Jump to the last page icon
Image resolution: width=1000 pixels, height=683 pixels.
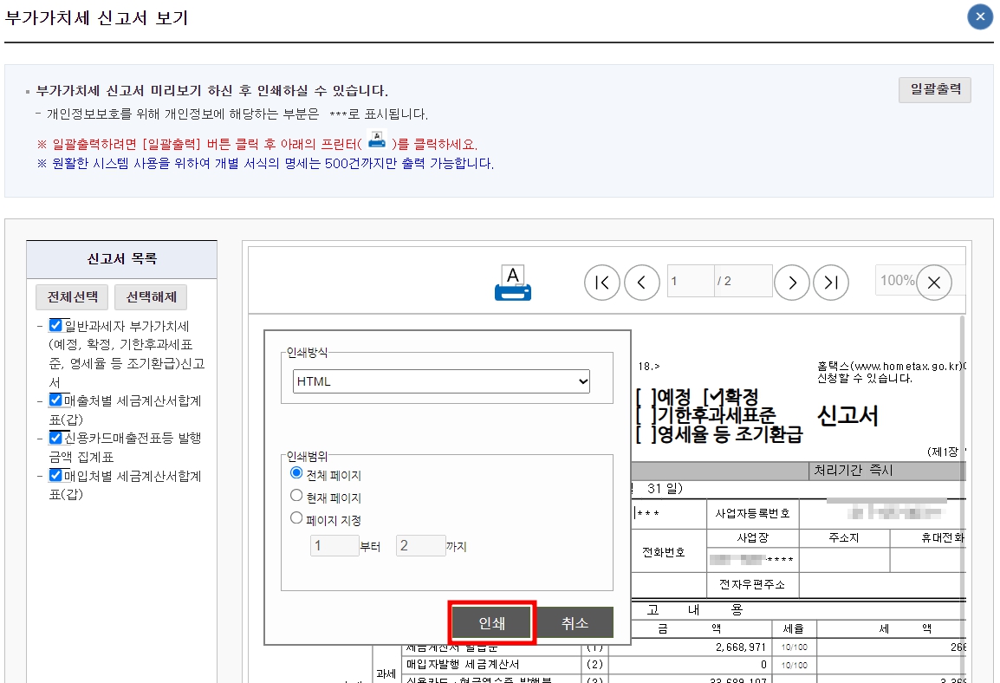pos(831,283)
